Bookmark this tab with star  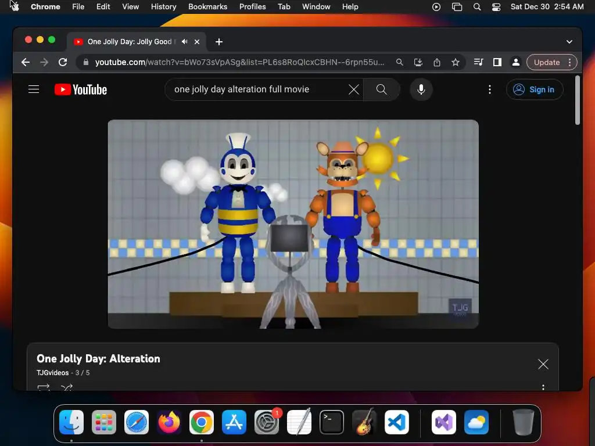pyautogui.click(x=456, y=62)
